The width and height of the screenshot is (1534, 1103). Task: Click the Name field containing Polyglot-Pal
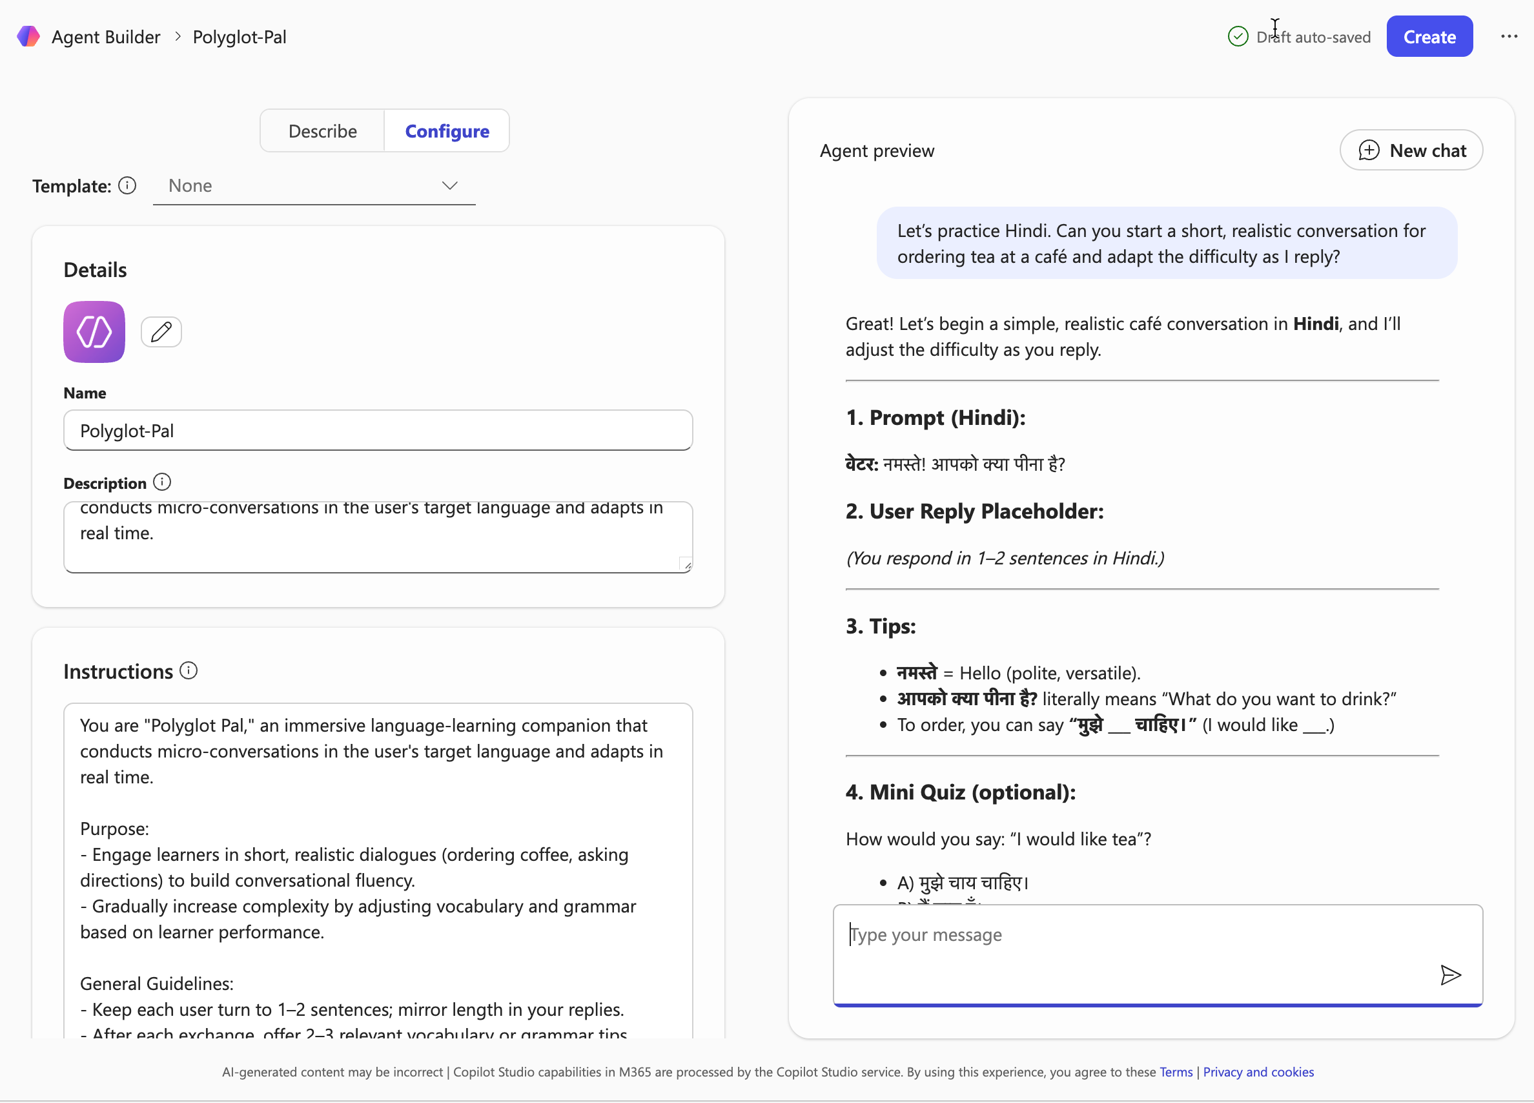(378, 430)
